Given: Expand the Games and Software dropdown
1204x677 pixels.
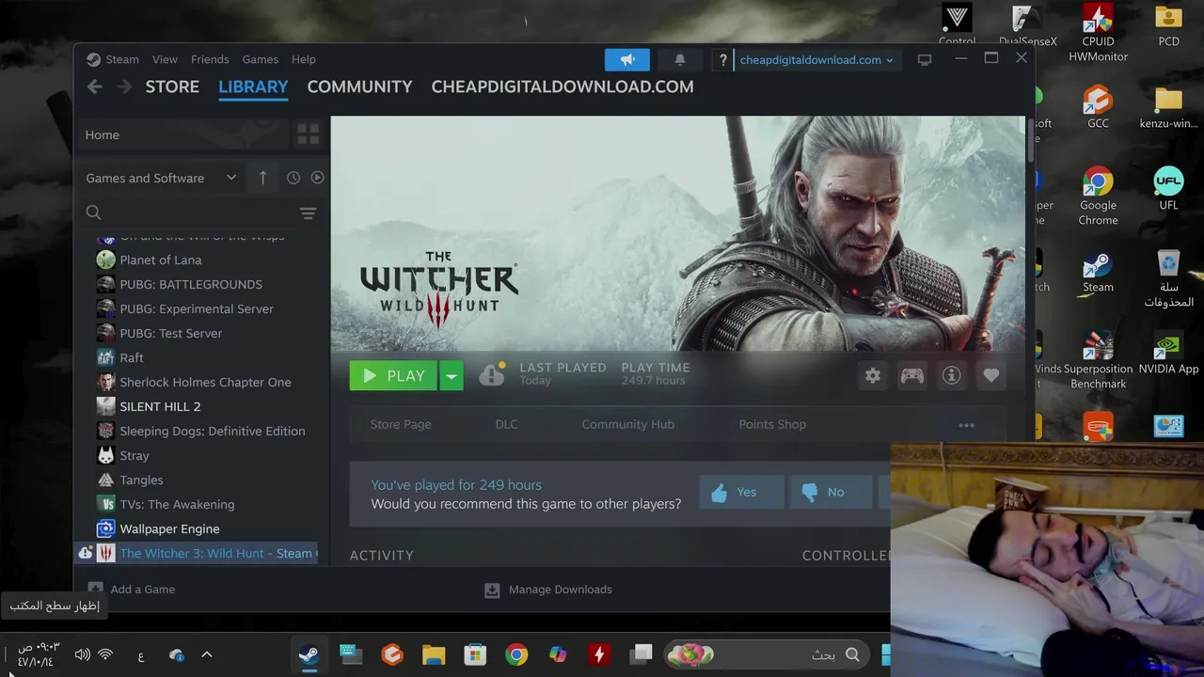Looking at the screenshot, I should pyautogui.click(x=161, y=178).
